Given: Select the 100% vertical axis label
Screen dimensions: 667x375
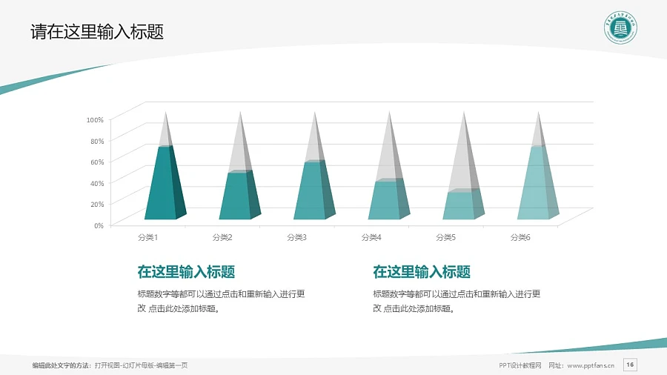Looking at the screenshot, I should pos(95,119).
